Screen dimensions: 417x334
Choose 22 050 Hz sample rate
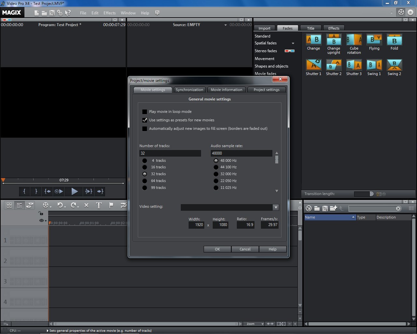(216, 181)
